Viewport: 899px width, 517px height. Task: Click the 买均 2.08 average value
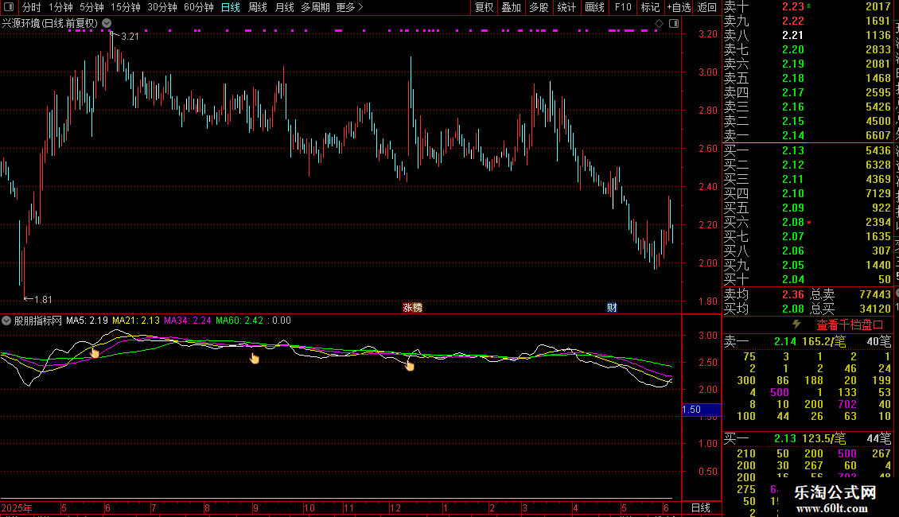coord(793,309)
